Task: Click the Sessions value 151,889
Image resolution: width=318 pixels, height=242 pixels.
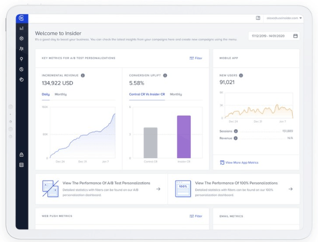Action: (288, 131)
